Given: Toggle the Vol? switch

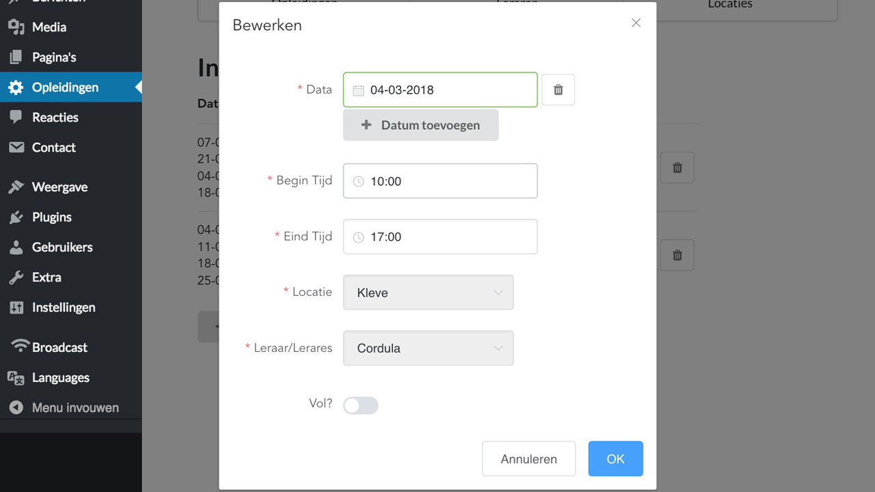Looking at the screenshot, I should 361,406.
